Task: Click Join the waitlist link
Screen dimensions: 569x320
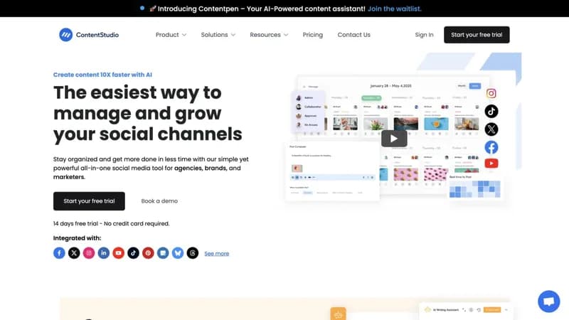Action: click(395, 9)
